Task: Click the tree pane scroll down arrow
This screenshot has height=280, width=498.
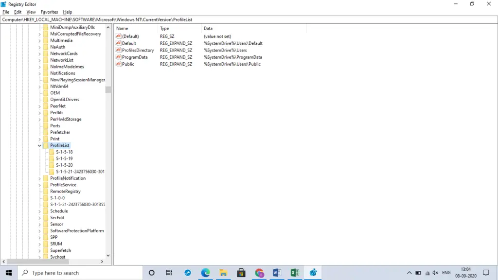Action: (x=108, y=256)
